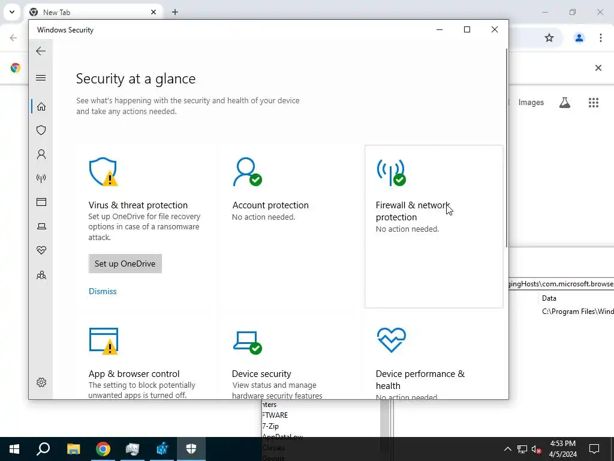Open Virus & threat protection heading
614x461 pixels.
(138, 205)
